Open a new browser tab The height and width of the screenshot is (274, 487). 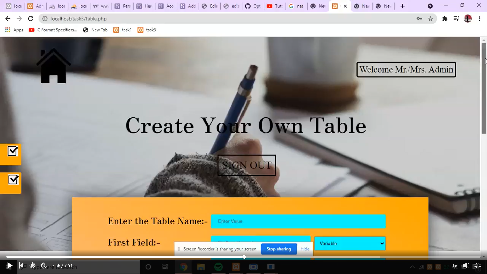(x=403, y=6)
